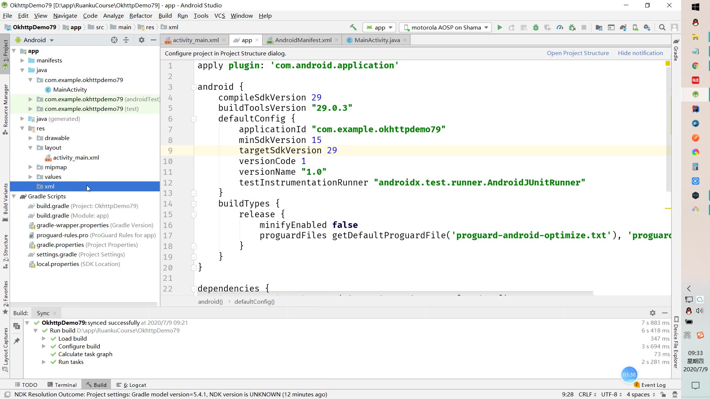710x399 pixels.
Task: Click Sync Project with Gradle Files icon
Action: click(623, 27)
